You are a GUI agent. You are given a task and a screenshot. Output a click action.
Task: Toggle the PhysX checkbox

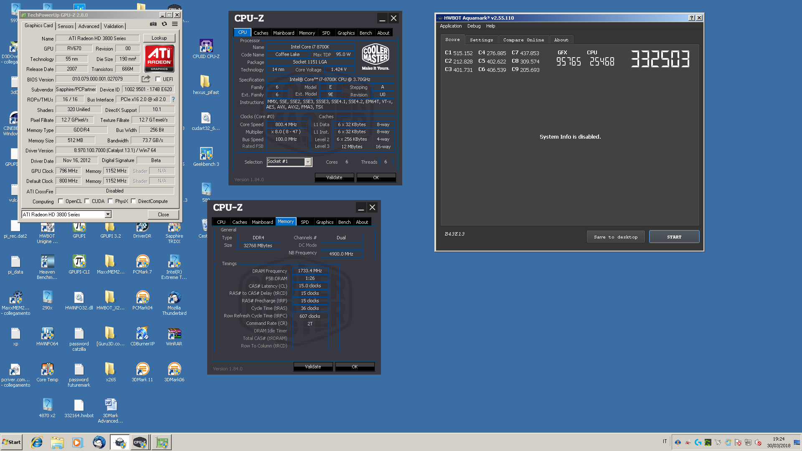(x=110, y=201)
